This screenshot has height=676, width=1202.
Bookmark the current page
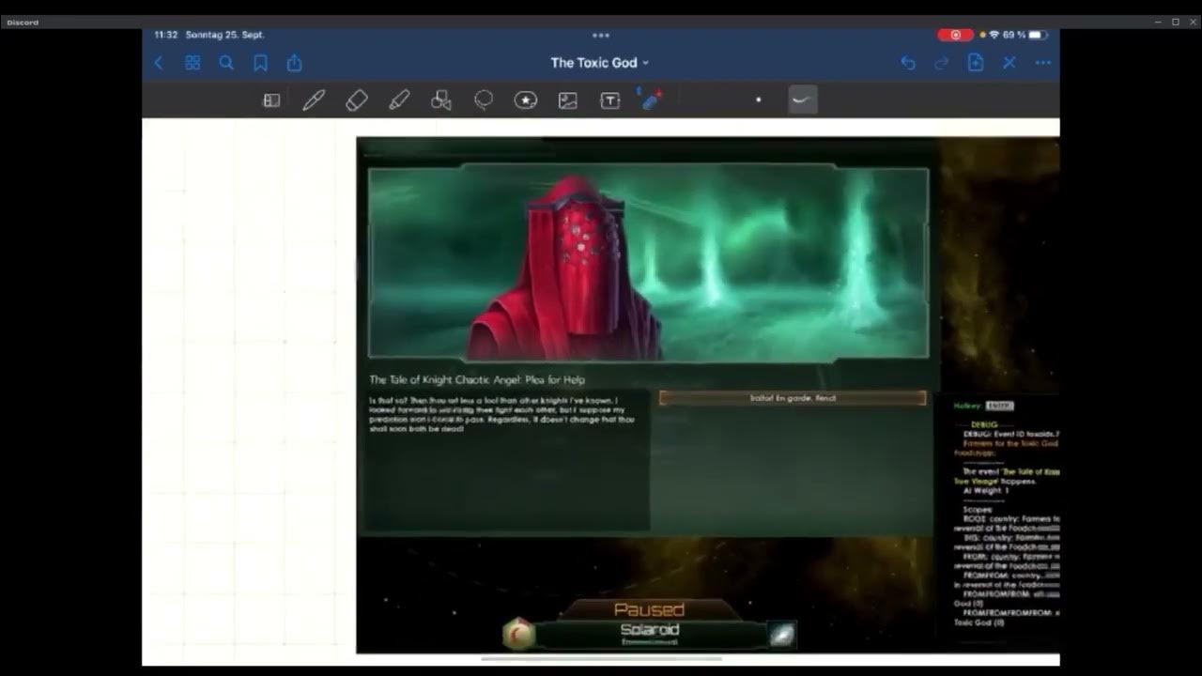(x=260, y=63)
